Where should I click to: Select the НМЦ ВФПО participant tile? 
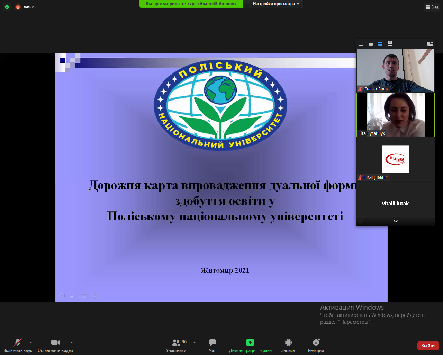click(x=396, y=159)
